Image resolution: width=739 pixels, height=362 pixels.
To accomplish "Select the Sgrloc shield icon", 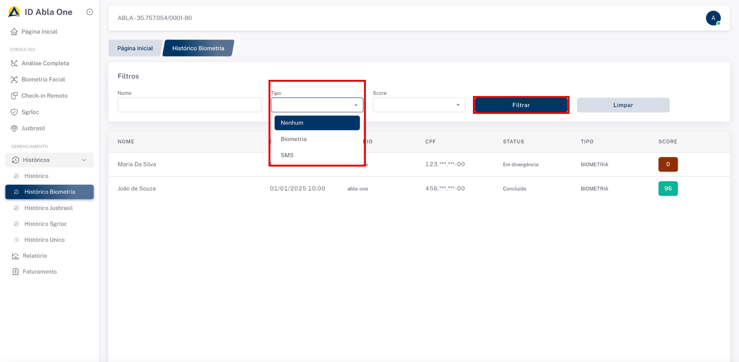I will click(14, 112).
